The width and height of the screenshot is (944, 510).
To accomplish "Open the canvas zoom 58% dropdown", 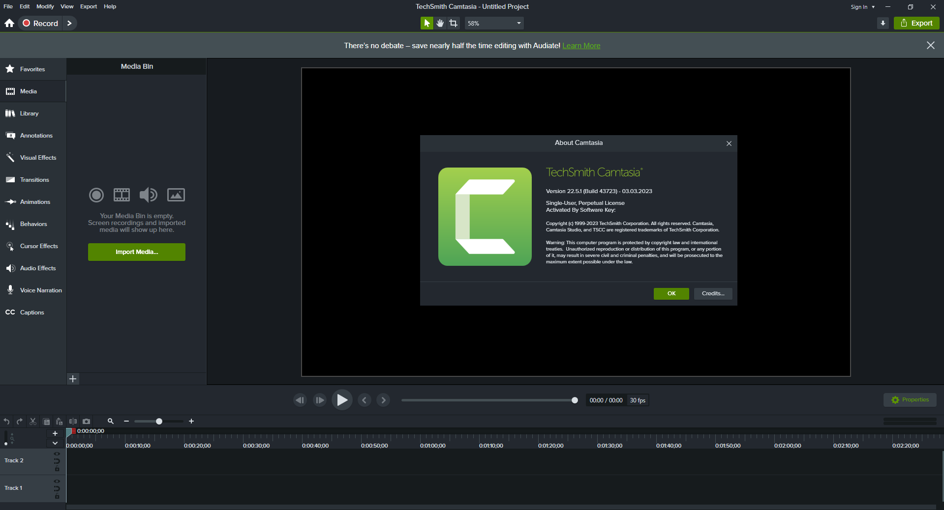I will [x=494, y=23].
